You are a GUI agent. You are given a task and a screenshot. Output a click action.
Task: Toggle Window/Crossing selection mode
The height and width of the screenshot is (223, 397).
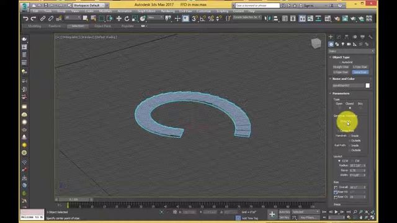110,19
